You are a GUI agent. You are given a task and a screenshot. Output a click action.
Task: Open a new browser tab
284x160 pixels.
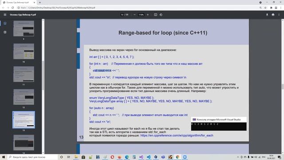tap(40, 3)
